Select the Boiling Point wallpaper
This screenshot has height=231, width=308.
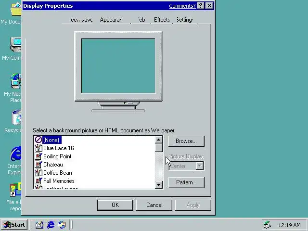[57, 156]
